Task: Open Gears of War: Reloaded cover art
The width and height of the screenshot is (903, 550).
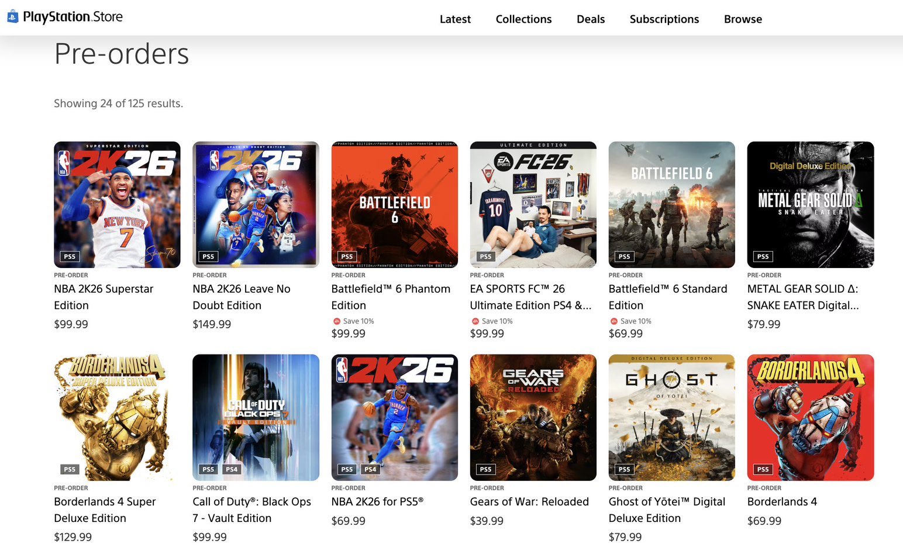Action: (x=533, y=417)
